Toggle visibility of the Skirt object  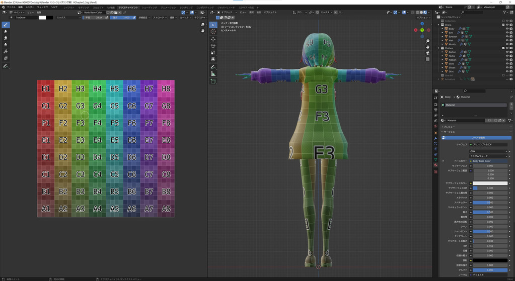507,71
